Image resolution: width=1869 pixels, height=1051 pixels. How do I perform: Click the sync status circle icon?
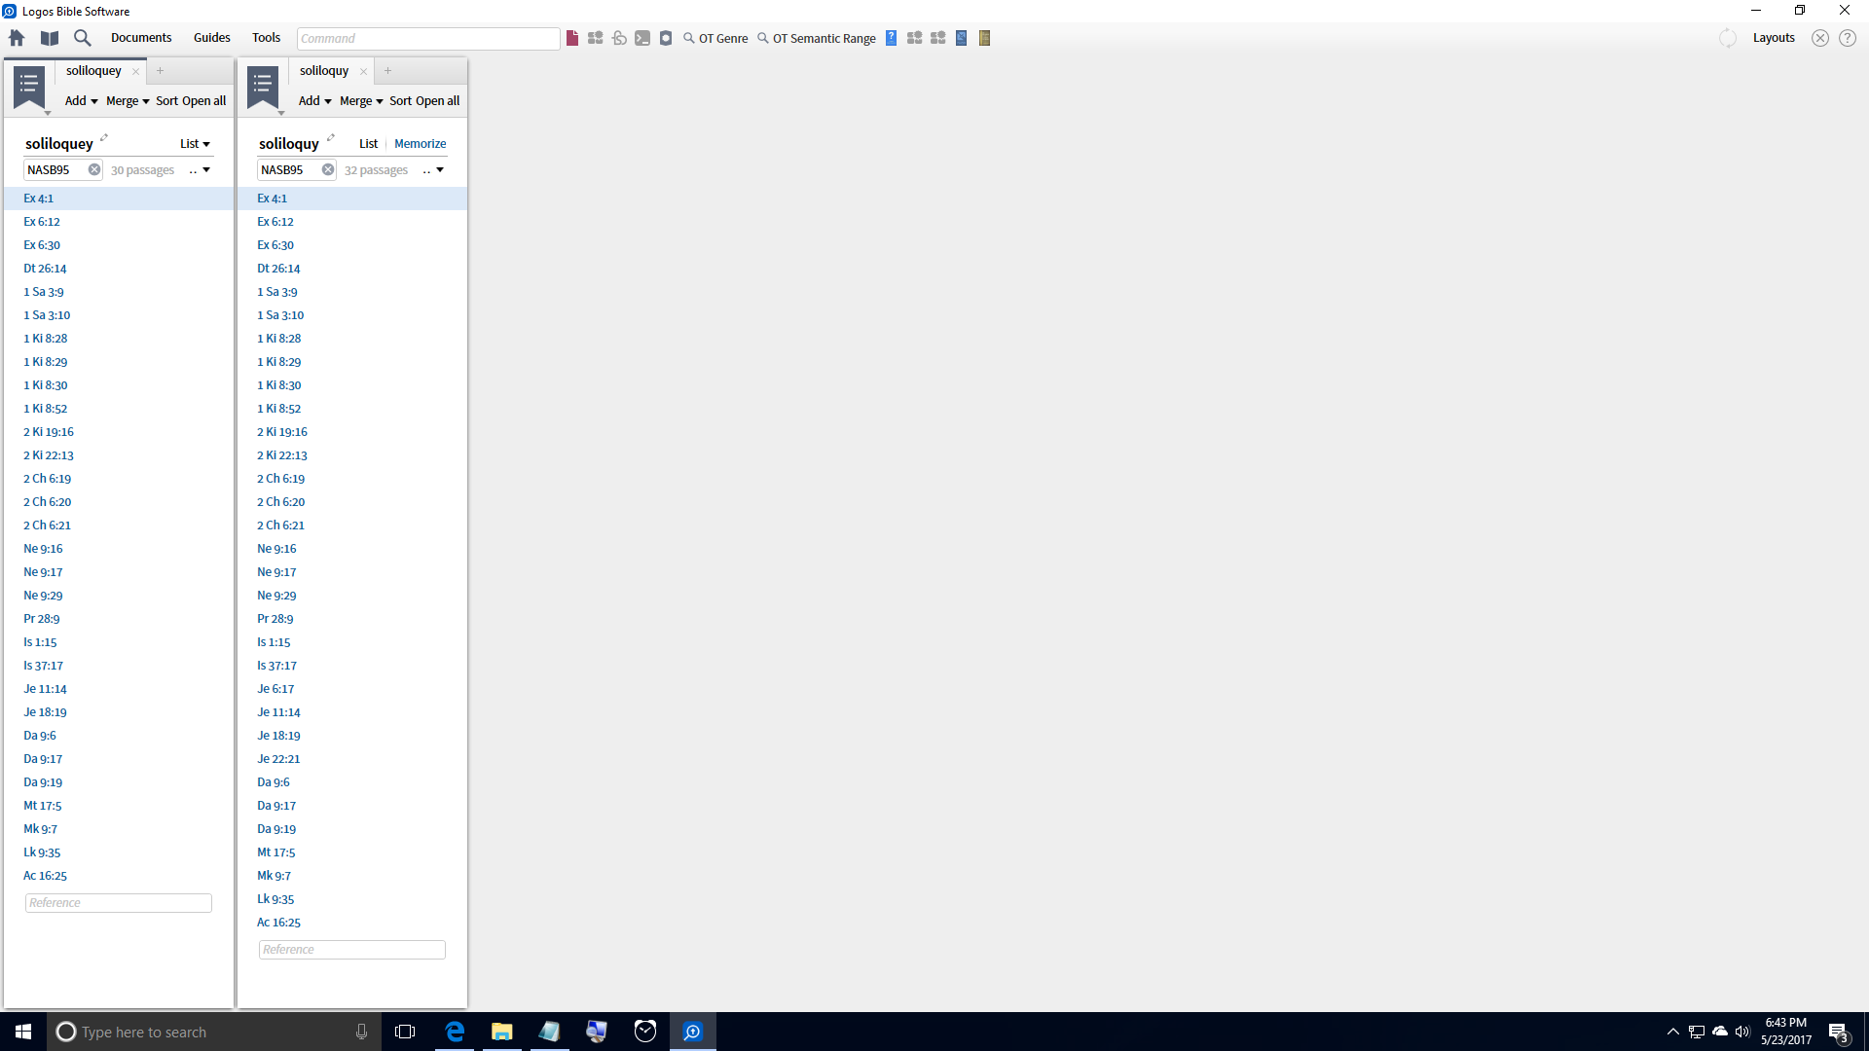tap(1728, 38)
